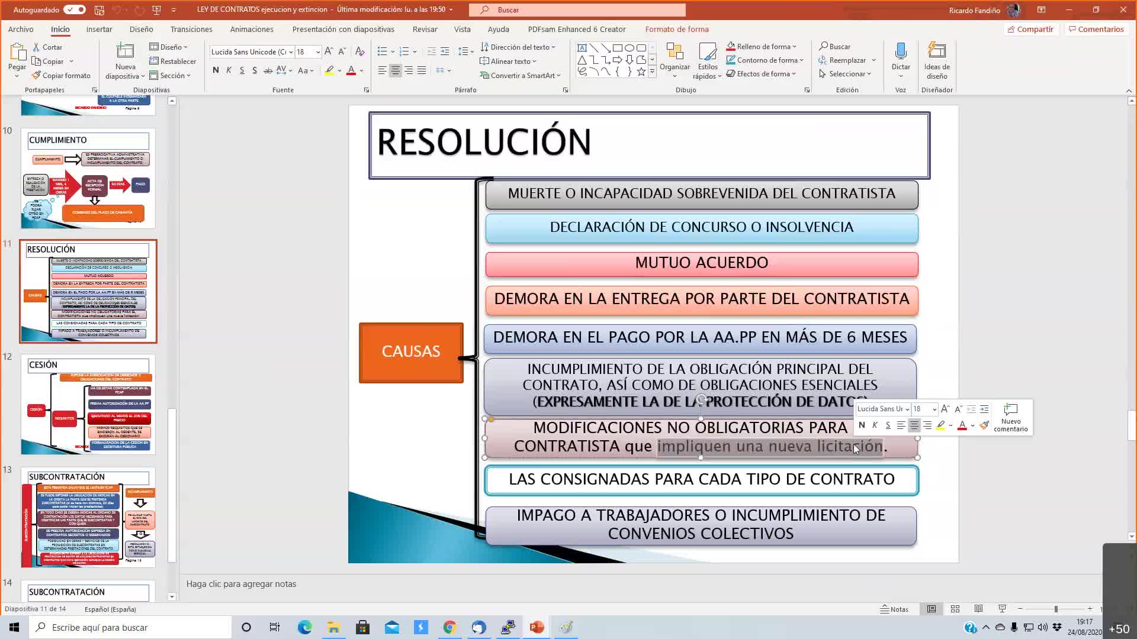Click Copiar formato brush

pos(62,75)
